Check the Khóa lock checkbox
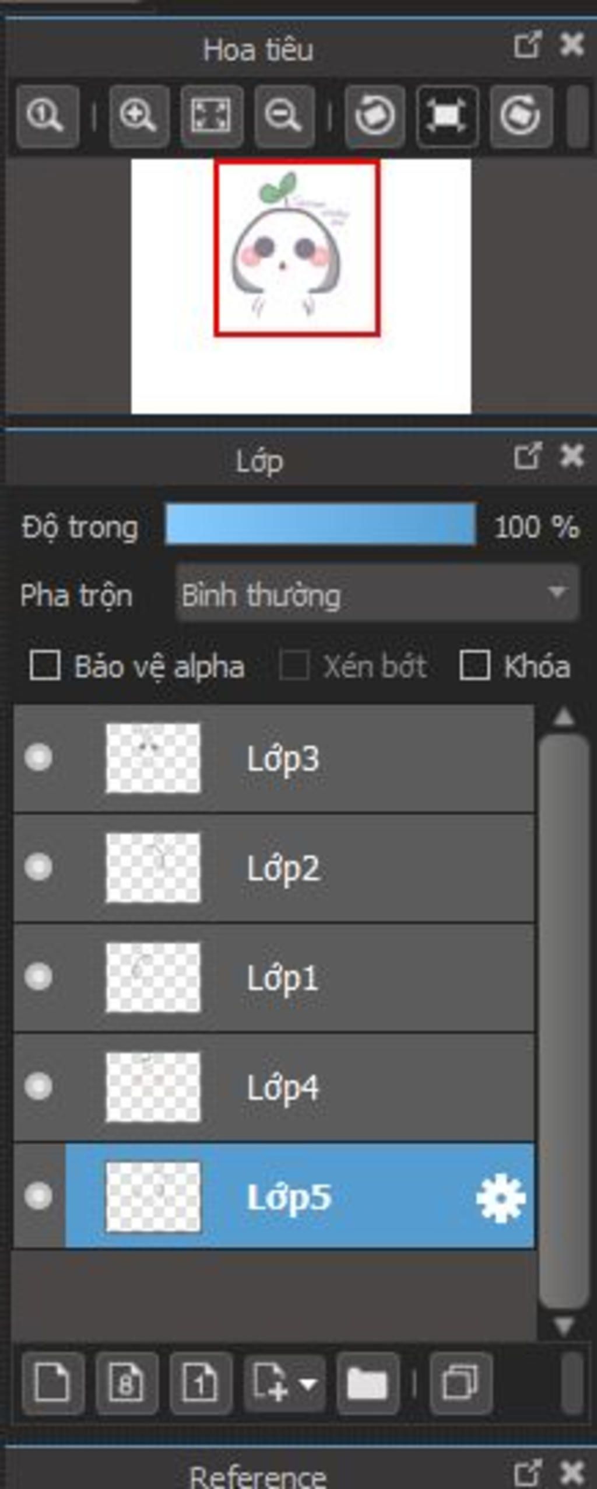This screenshot has height=1489, width=597. click(x=474, y=666)
